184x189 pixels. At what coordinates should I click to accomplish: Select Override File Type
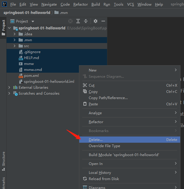(x=130, y=146)
